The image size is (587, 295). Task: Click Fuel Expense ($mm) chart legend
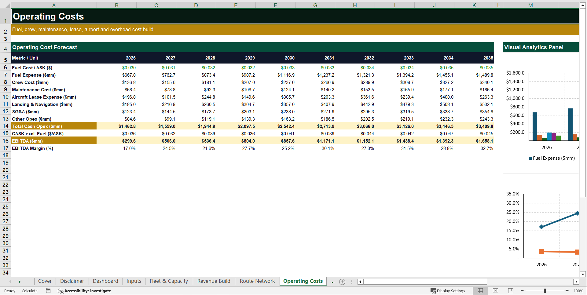coord(552,158)
